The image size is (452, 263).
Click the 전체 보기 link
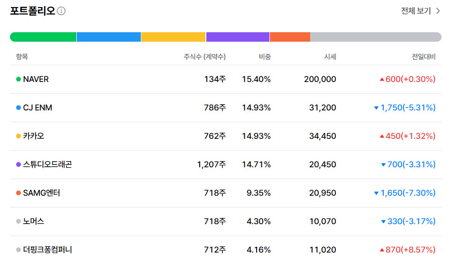click(421, 11)
